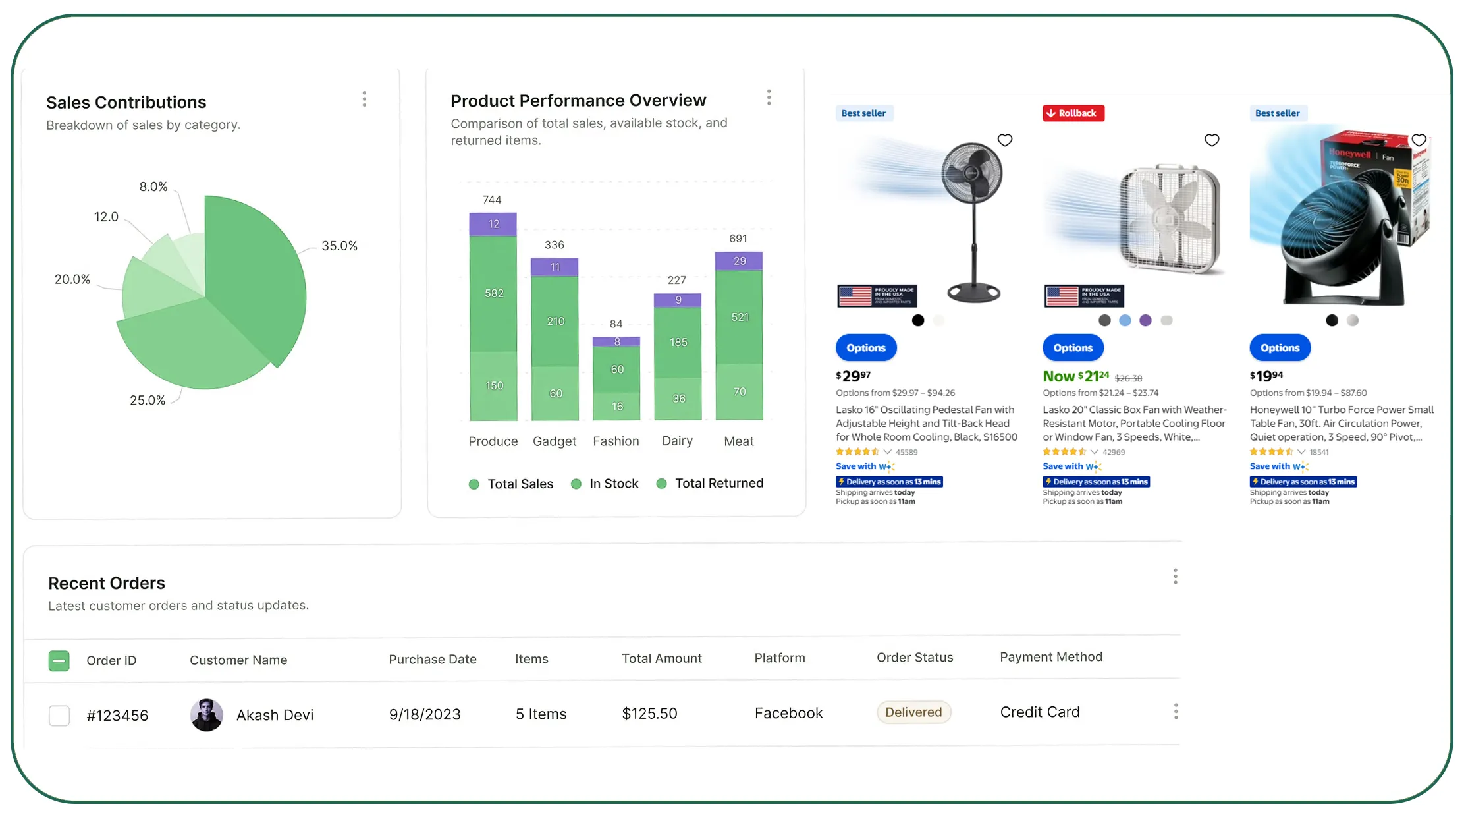Click the 210 segment in Gadget bar
The image size is (1464, 817).
(555, 321)
